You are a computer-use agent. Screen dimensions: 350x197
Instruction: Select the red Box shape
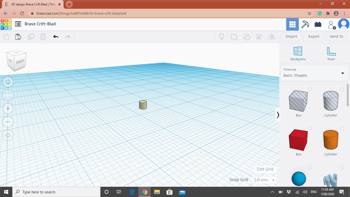pos(298,140)
